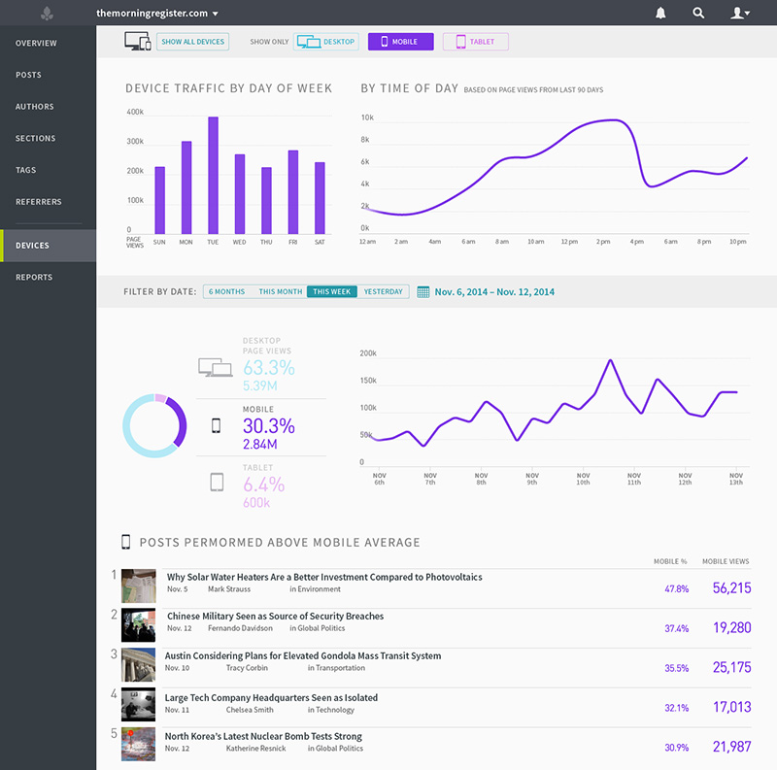
Task: Open the user profile menu icon
Action: click(740, 13)
